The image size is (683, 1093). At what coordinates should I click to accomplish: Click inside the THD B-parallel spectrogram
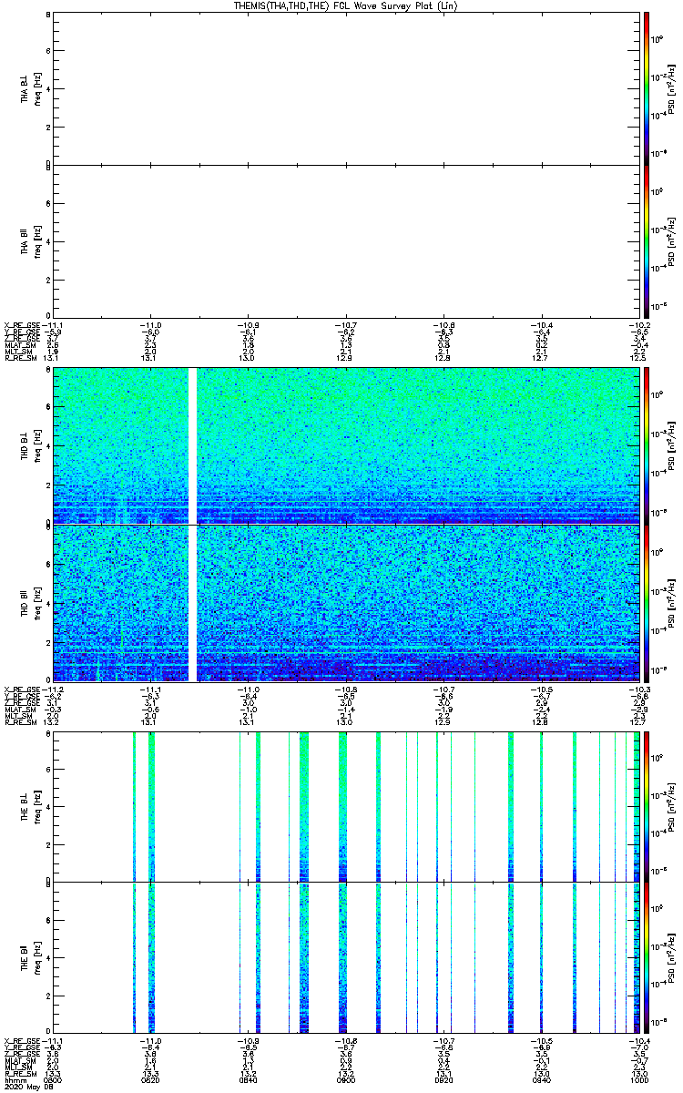pyautogui.click(x=346, y=603)
